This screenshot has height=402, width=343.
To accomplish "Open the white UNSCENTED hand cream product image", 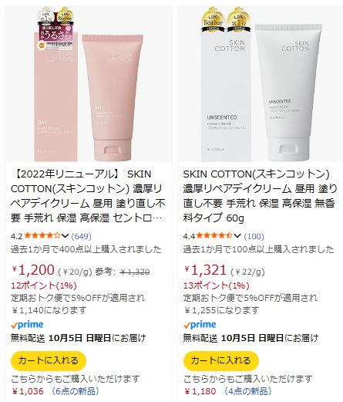I will (x=261, y=84).
